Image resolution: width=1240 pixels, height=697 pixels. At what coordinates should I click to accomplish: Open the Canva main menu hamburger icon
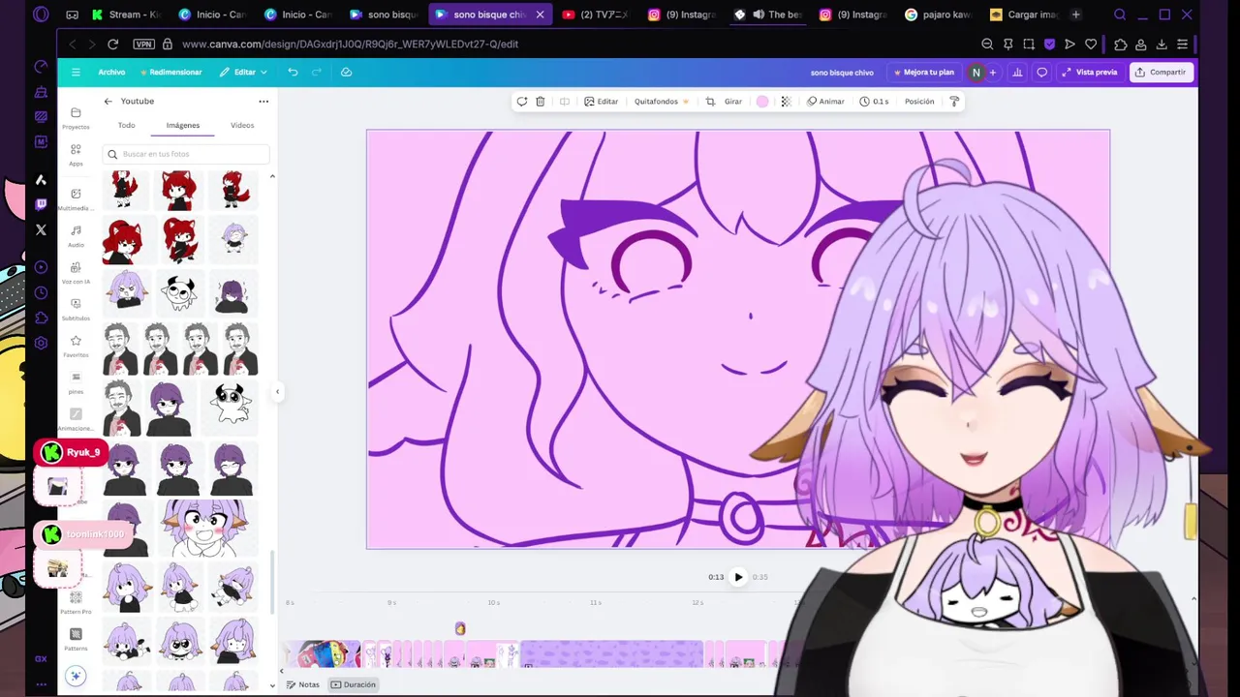tap(76, 72)
